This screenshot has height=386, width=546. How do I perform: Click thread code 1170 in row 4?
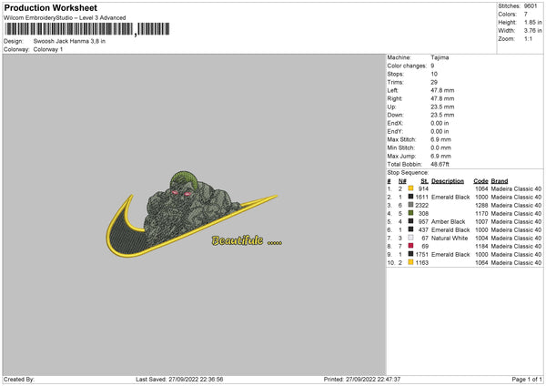pos(481,213)
